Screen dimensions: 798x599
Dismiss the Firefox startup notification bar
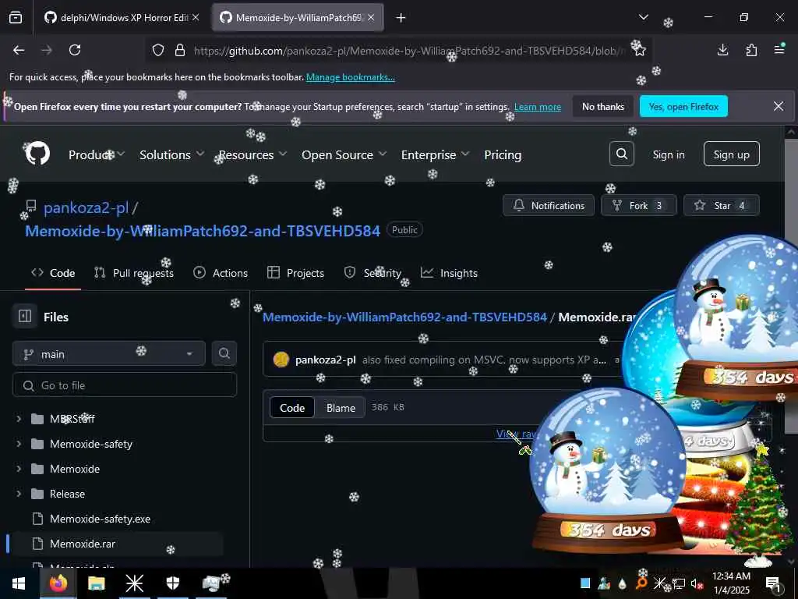tap(779, 106)
